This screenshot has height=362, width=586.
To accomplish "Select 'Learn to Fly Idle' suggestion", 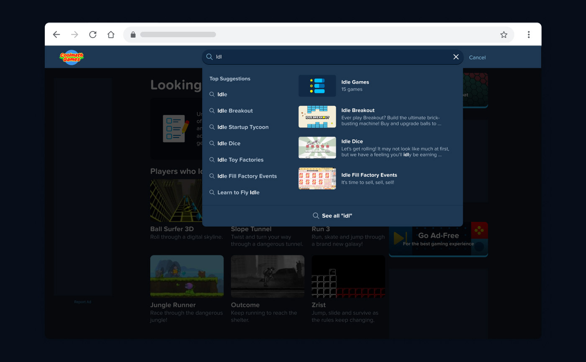I will (x=238, y=192).
